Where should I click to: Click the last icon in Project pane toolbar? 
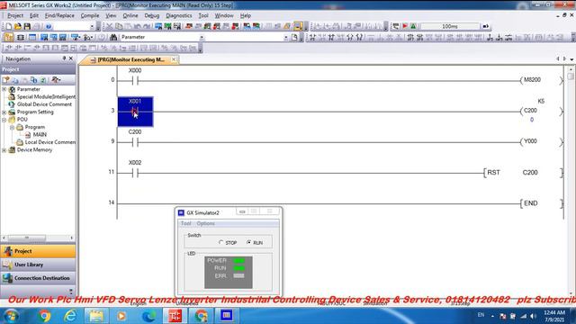[56, 80]
